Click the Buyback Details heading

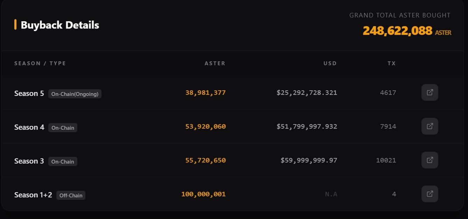[x=60, y=25]
